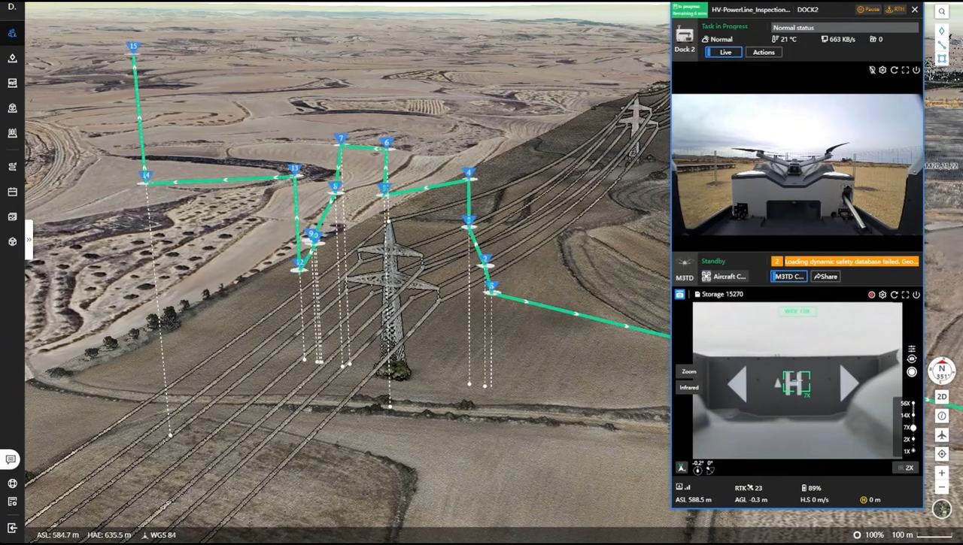This screenshot has width=963, height=545.
Task: Power off the aircraft livestream
Action: coord(916,295)
